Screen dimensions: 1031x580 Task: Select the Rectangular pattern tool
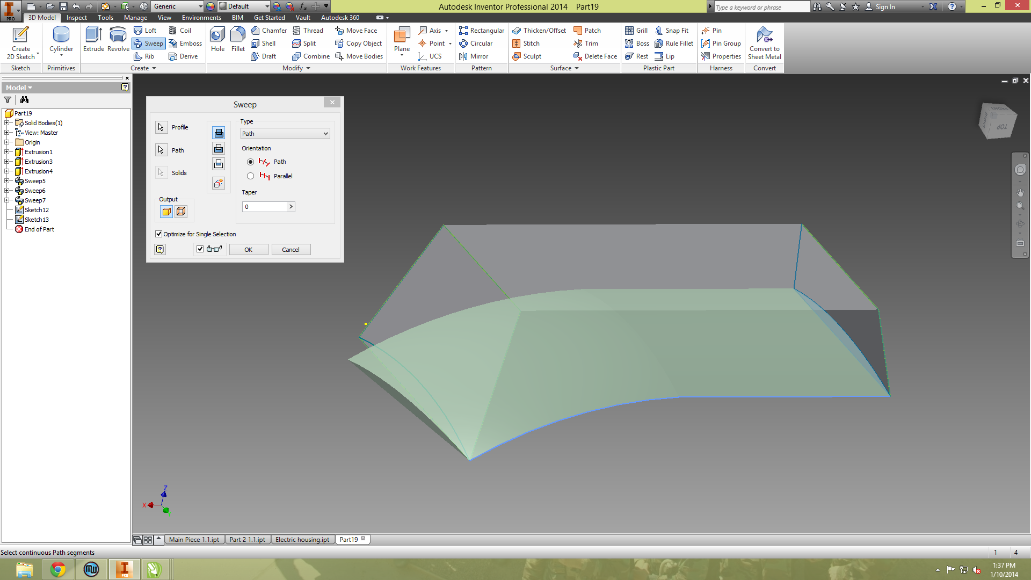click(482, 31)
